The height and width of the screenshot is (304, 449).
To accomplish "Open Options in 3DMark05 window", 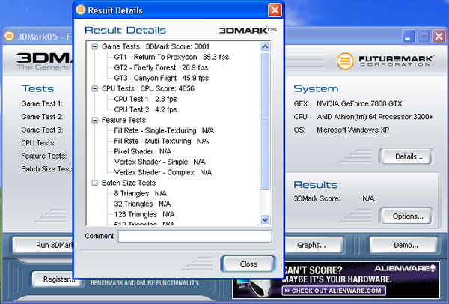I will [408, 216].
